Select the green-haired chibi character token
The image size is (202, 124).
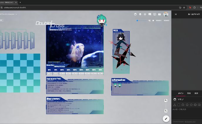click(x=102, y=20)
